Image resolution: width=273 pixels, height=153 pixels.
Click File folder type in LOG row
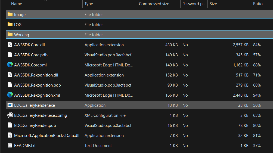(x=94, y=25)
